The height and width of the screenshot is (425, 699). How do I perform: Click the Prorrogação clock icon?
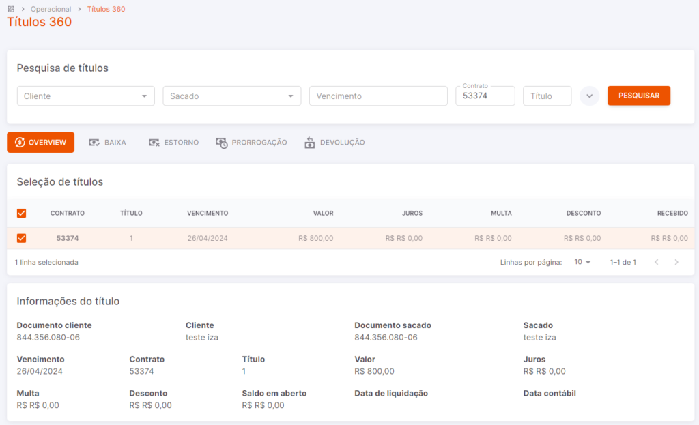(222, 143)
